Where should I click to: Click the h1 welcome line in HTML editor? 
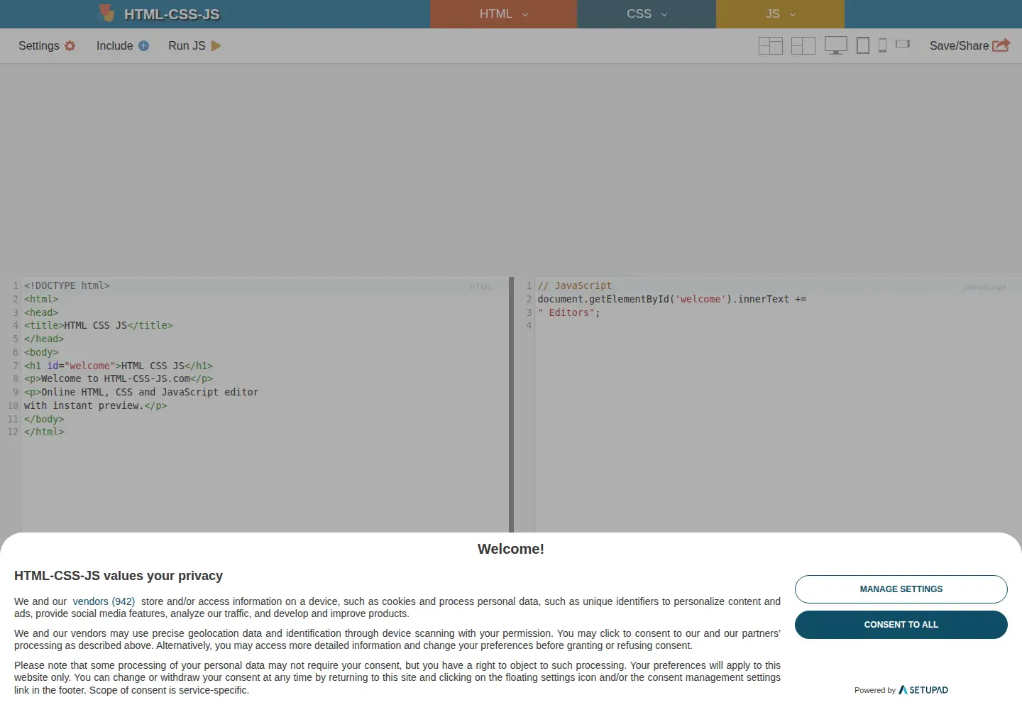pos(118,366)
